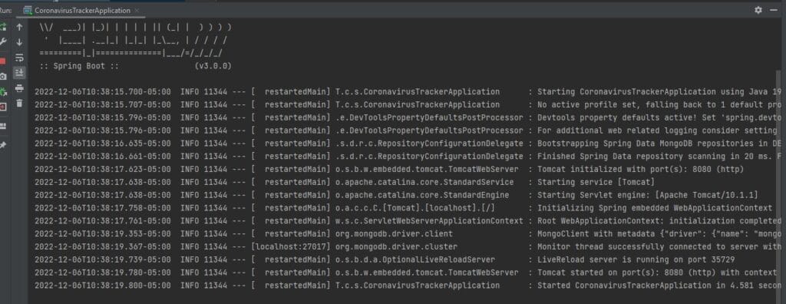
Task: Jump up the stack trace with up arrow
Action: [x=19, y=27]
